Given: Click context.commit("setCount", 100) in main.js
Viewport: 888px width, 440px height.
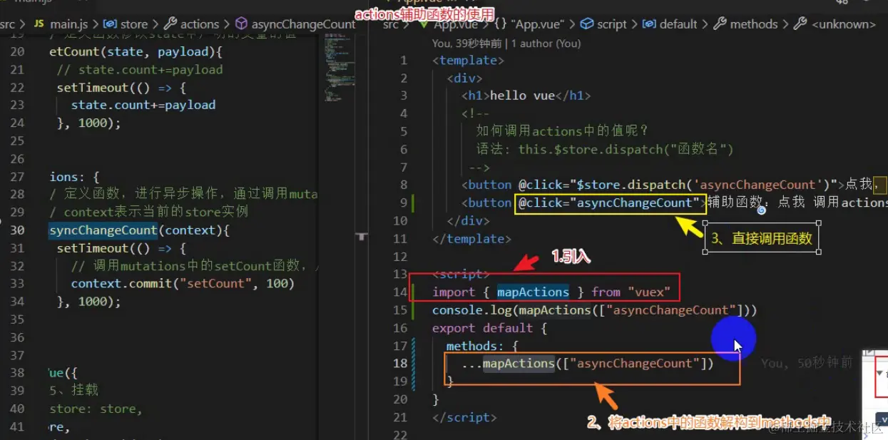Looking at the screenshot, I should tap(183, 283).
